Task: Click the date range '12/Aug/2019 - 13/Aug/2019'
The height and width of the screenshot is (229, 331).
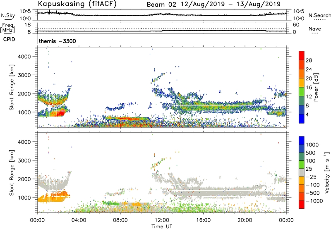Action: pos(231,4)
